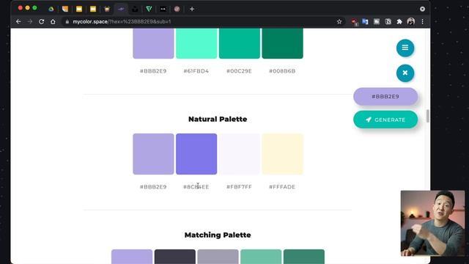Viewport: 469px width, 264px height.
Task: Select the dark green swatch in Matching Palette
Action: pyautogui.click(x=304, y=257)
